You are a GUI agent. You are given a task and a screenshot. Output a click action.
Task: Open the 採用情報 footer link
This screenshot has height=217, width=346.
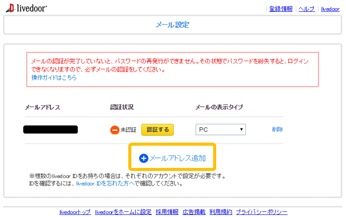pyautogui.click(x=167, y=212)
